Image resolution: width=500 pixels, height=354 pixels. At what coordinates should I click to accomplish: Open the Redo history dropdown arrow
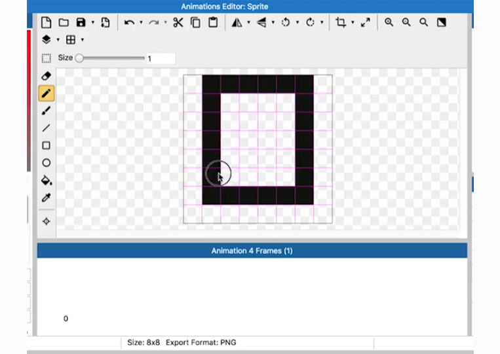pos(165,22)
